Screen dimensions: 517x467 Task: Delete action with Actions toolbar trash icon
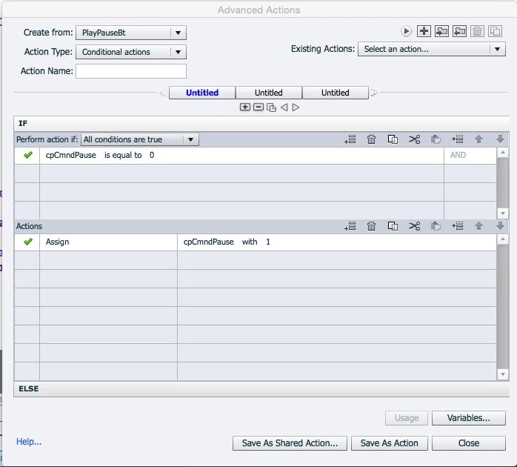[x=372, y=226]
